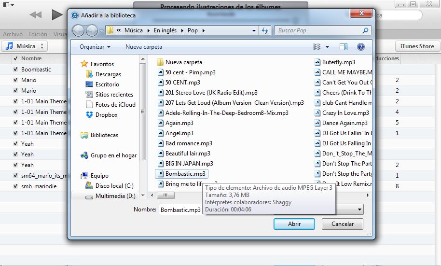This screenshot has width=441, height=266.
Task: Toggle the preview pane icon
Action: 344,47
